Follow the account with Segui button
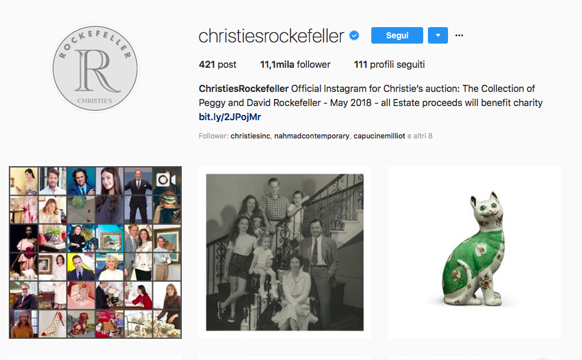The width and height of the screenshot is (582, 360). pyautogui.click(x=397, y=35)
